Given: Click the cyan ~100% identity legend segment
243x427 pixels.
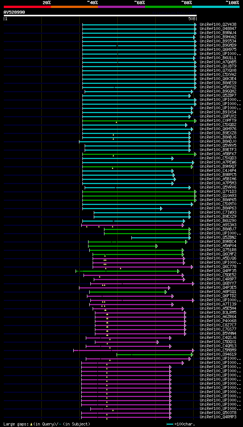Looking at the screenshot, I should 216,6.
